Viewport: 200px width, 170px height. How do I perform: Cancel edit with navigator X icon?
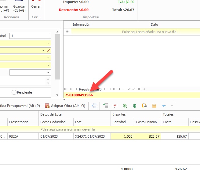click(x=139, y=89)
